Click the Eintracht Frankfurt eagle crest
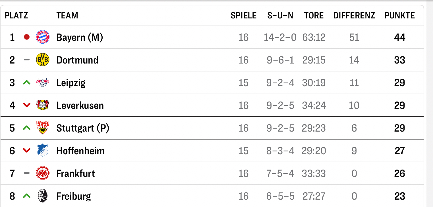The height and width of the screenshot is (207, 433). [43, 173]
